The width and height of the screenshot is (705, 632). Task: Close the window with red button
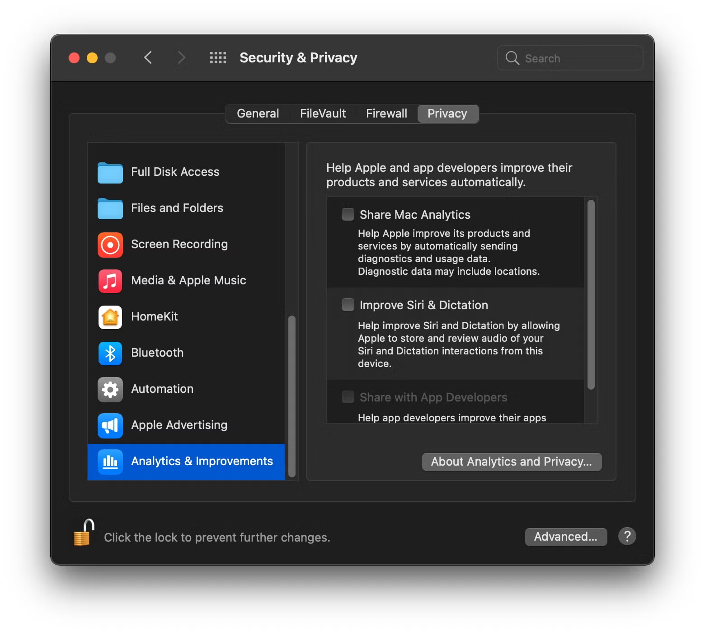(74, 58)
